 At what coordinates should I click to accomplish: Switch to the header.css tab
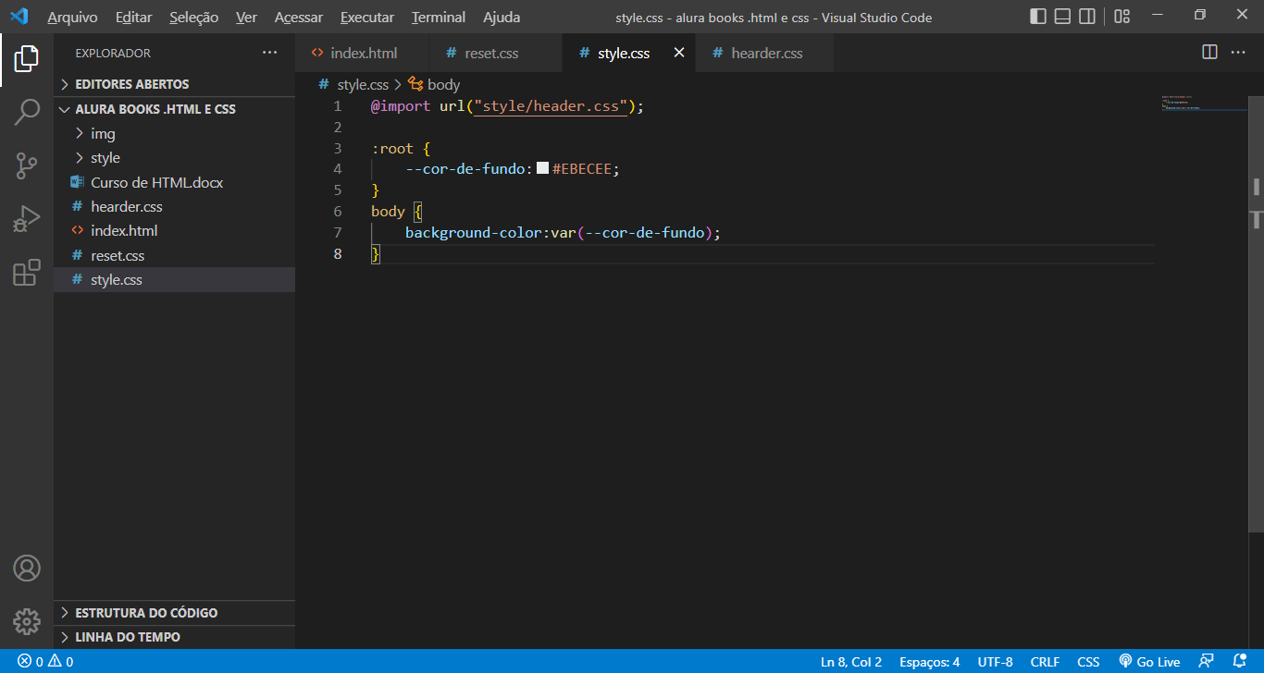pos(765,53)
